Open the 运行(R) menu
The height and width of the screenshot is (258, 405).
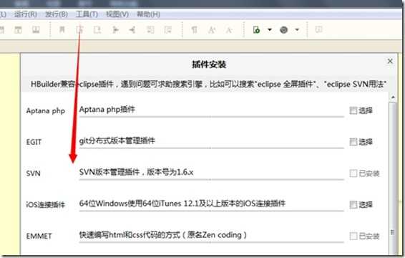point(26,14)
